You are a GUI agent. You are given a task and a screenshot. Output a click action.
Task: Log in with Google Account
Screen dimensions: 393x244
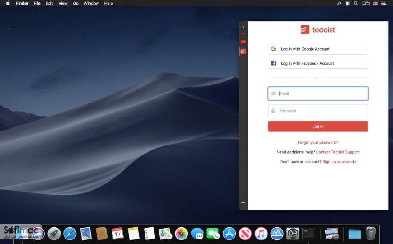point(318,49)
